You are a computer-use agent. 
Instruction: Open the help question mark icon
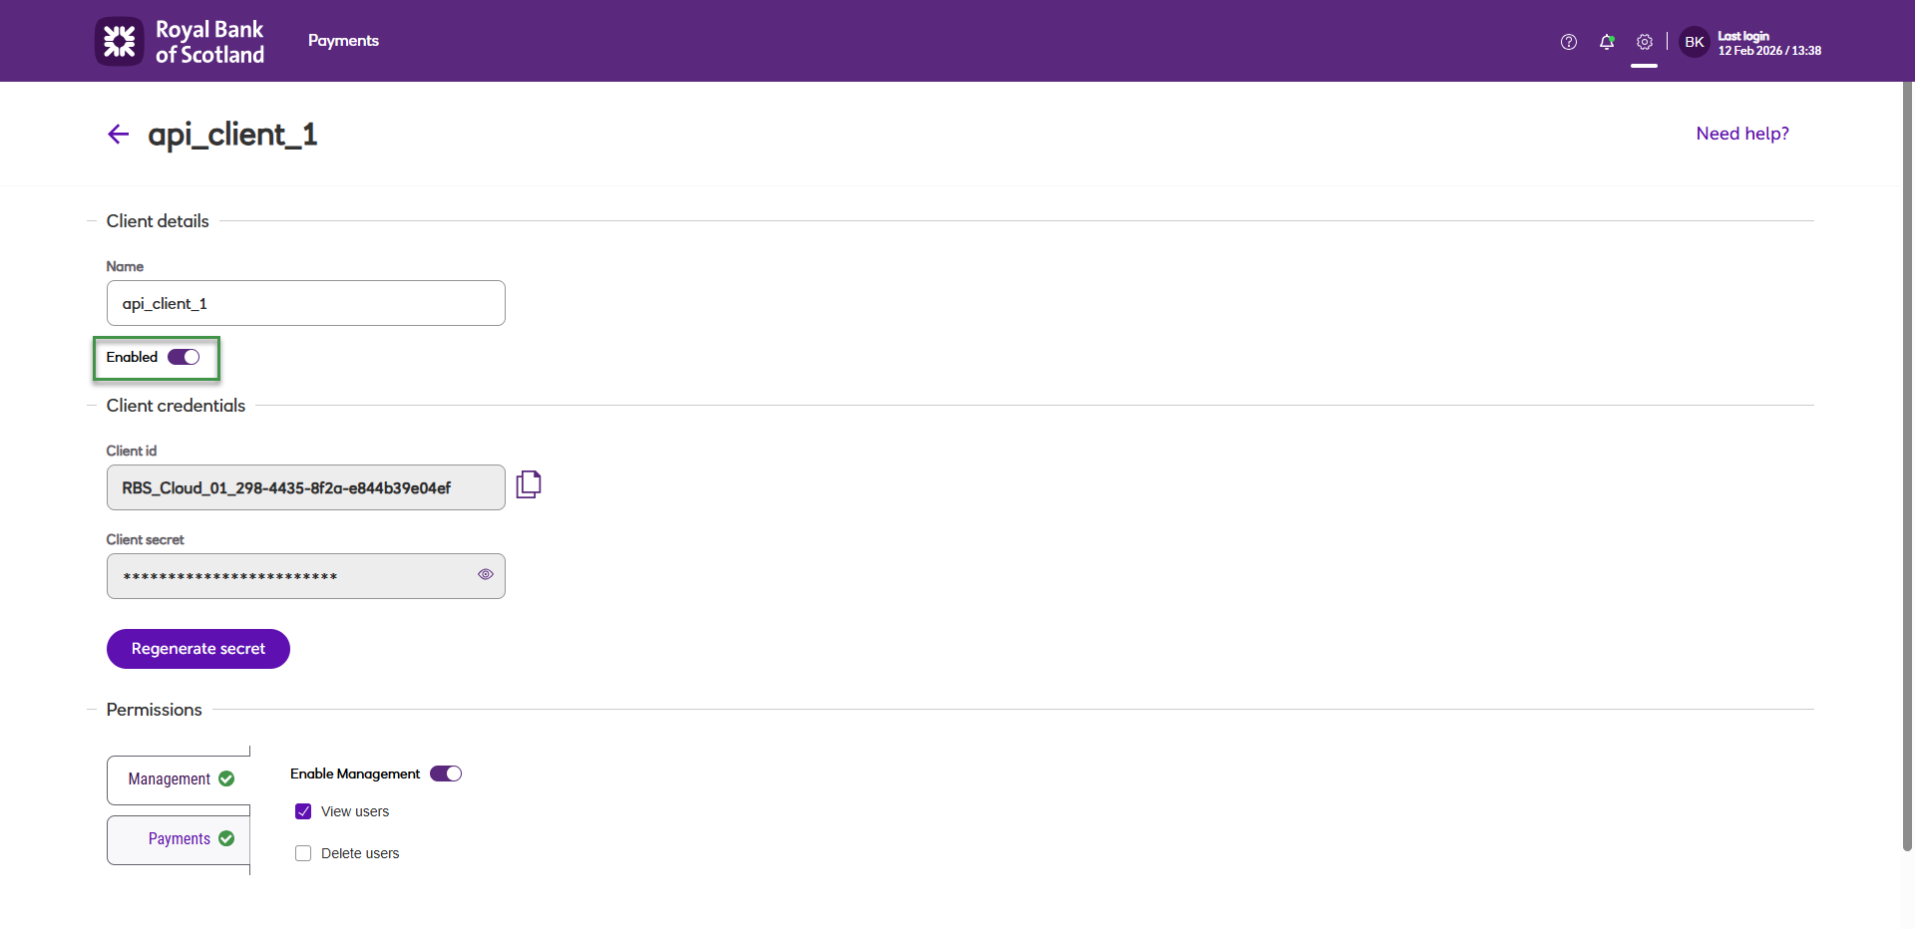click(x=1569, y=42)
